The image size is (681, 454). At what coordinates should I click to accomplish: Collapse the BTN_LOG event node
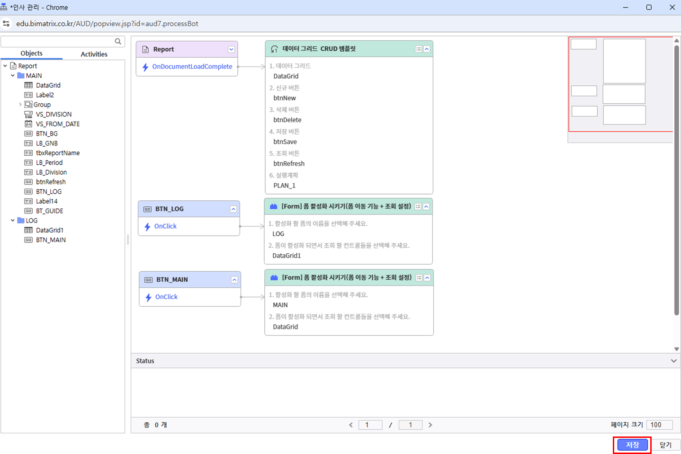(233, 209)
